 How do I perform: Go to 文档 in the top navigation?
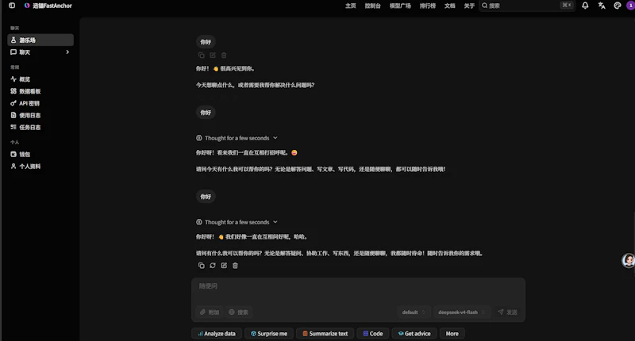[x=449, y=6]
